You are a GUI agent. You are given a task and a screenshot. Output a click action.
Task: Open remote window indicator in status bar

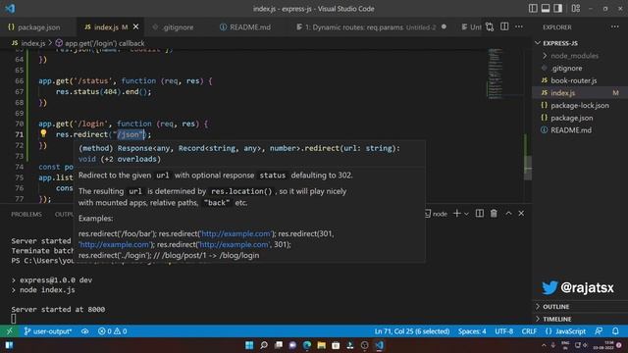coord(9,331)
